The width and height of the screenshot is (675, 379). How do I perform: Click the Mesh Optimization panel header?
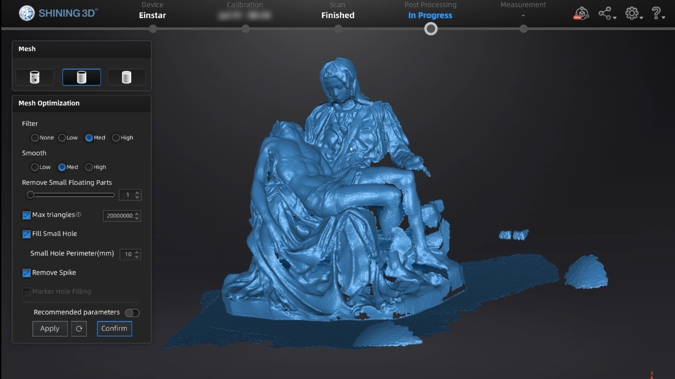(x=82, y=104)
